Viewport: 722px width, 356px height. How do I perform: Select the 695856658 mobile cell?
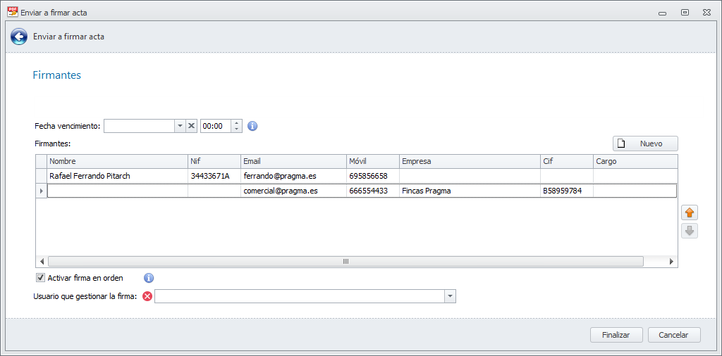pos(372,176)
